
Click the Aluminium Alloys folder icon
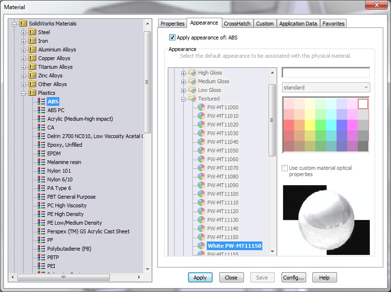32,49
